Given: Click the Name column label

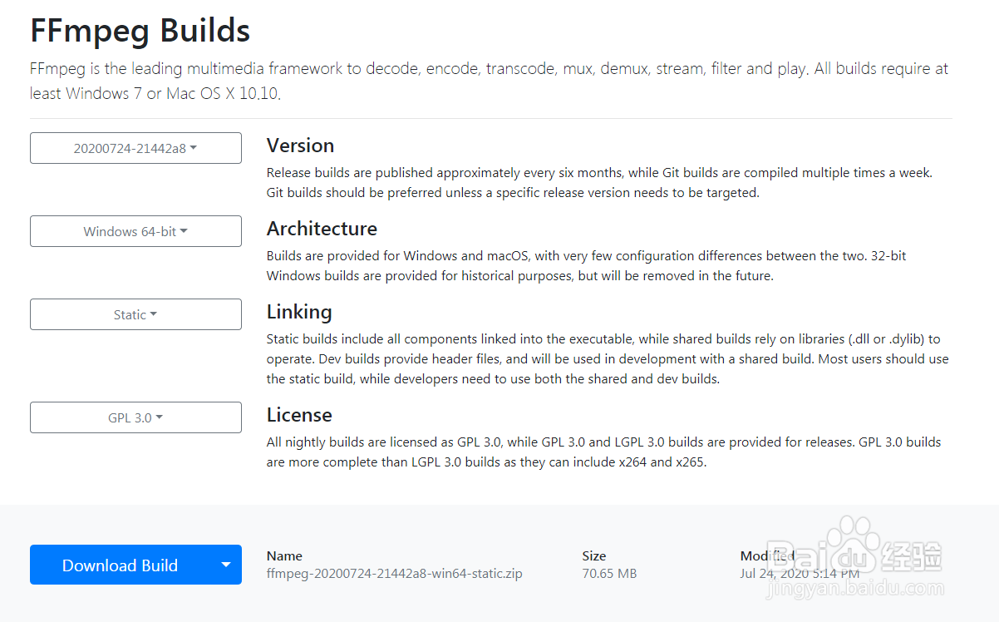Looking at the screenshot, I should (284, 555).
